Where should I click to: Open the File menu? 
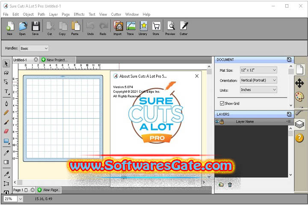6,15
